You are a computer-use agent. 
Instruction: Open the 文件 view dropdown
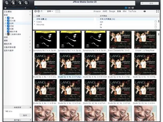pyautogui.click(x=50, y=11)
